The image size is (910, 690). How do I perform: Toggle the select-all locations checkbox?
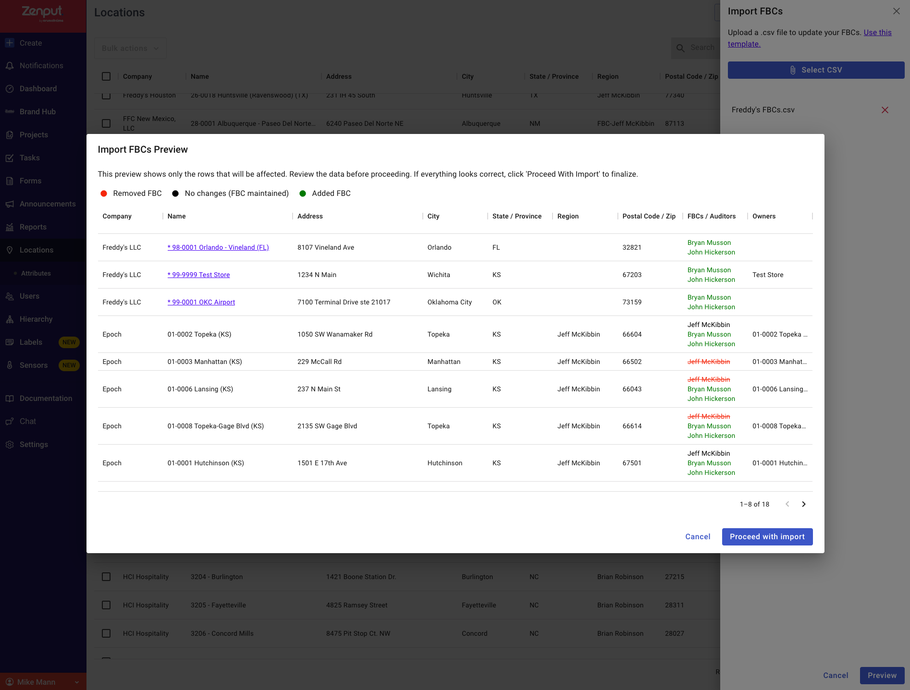(x=106, y=76)
